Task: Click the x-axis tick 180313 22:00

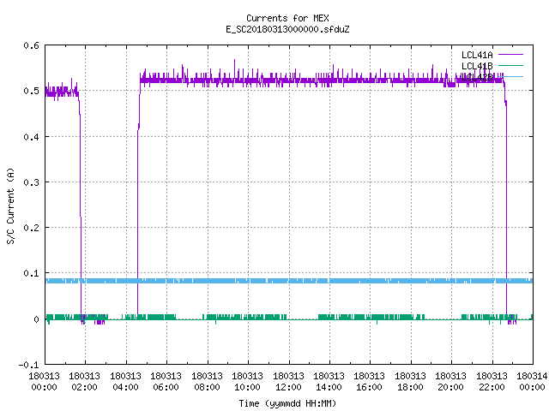Action: [x=492, y=381]
